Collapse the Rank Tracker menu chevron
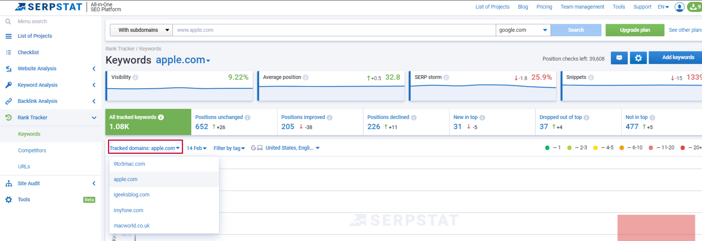This screenshot has height=241, width=702. 94,118
